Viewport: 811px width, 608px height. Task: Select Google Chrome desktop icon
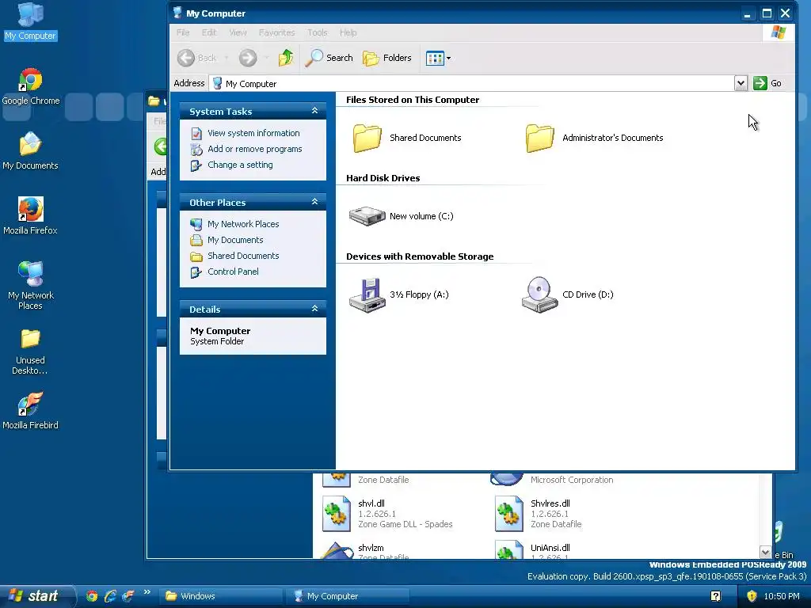coord(31,87)
